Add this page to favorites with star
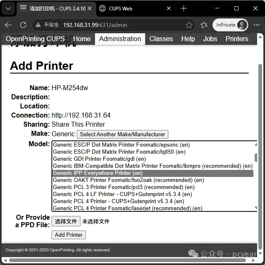The image size is (265, 265). (189, 25)
